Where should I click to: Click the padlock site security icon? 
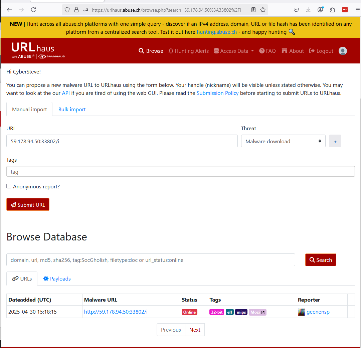click(76, 10)
